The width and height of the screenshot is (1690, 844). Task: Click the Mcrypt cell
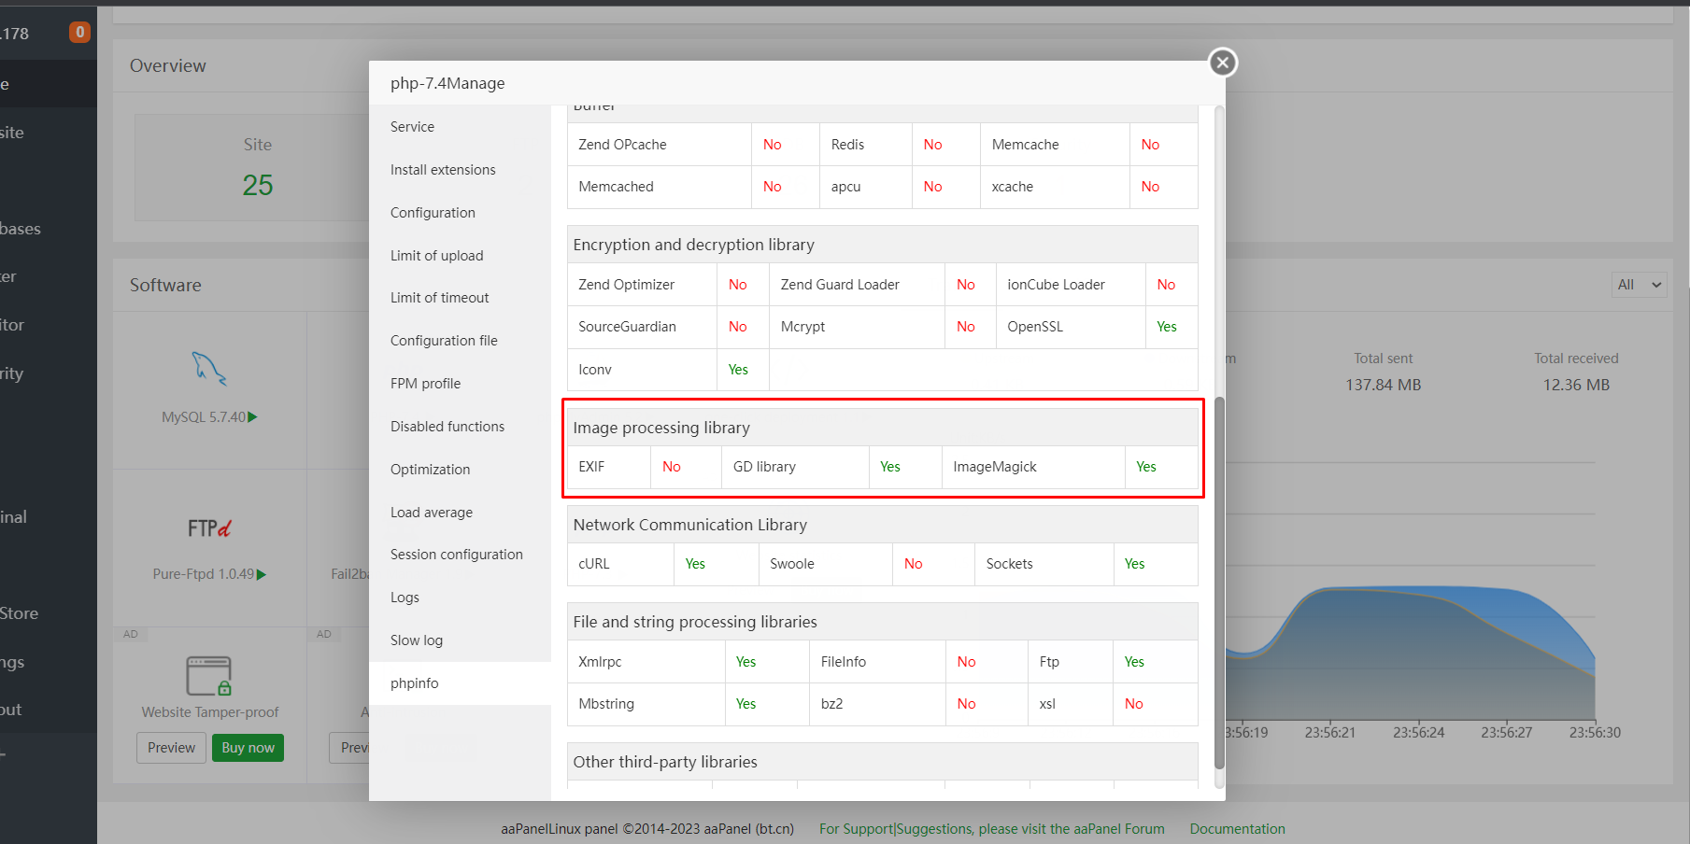tap(858, 327)
